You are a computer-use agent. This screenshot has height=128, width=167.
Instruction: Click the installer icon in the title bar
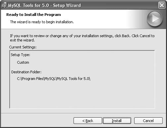(x=4, y=5)
